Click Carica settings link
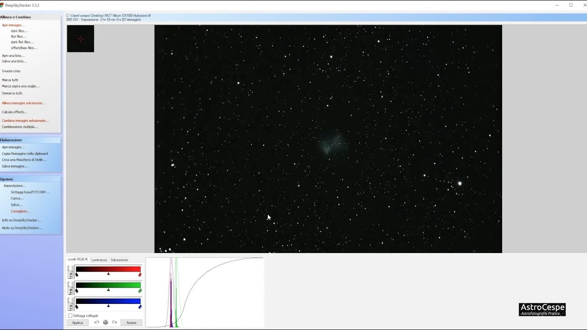Image resolution: width=587 pixels, height=330 pixels. click(x=17, y=198)
